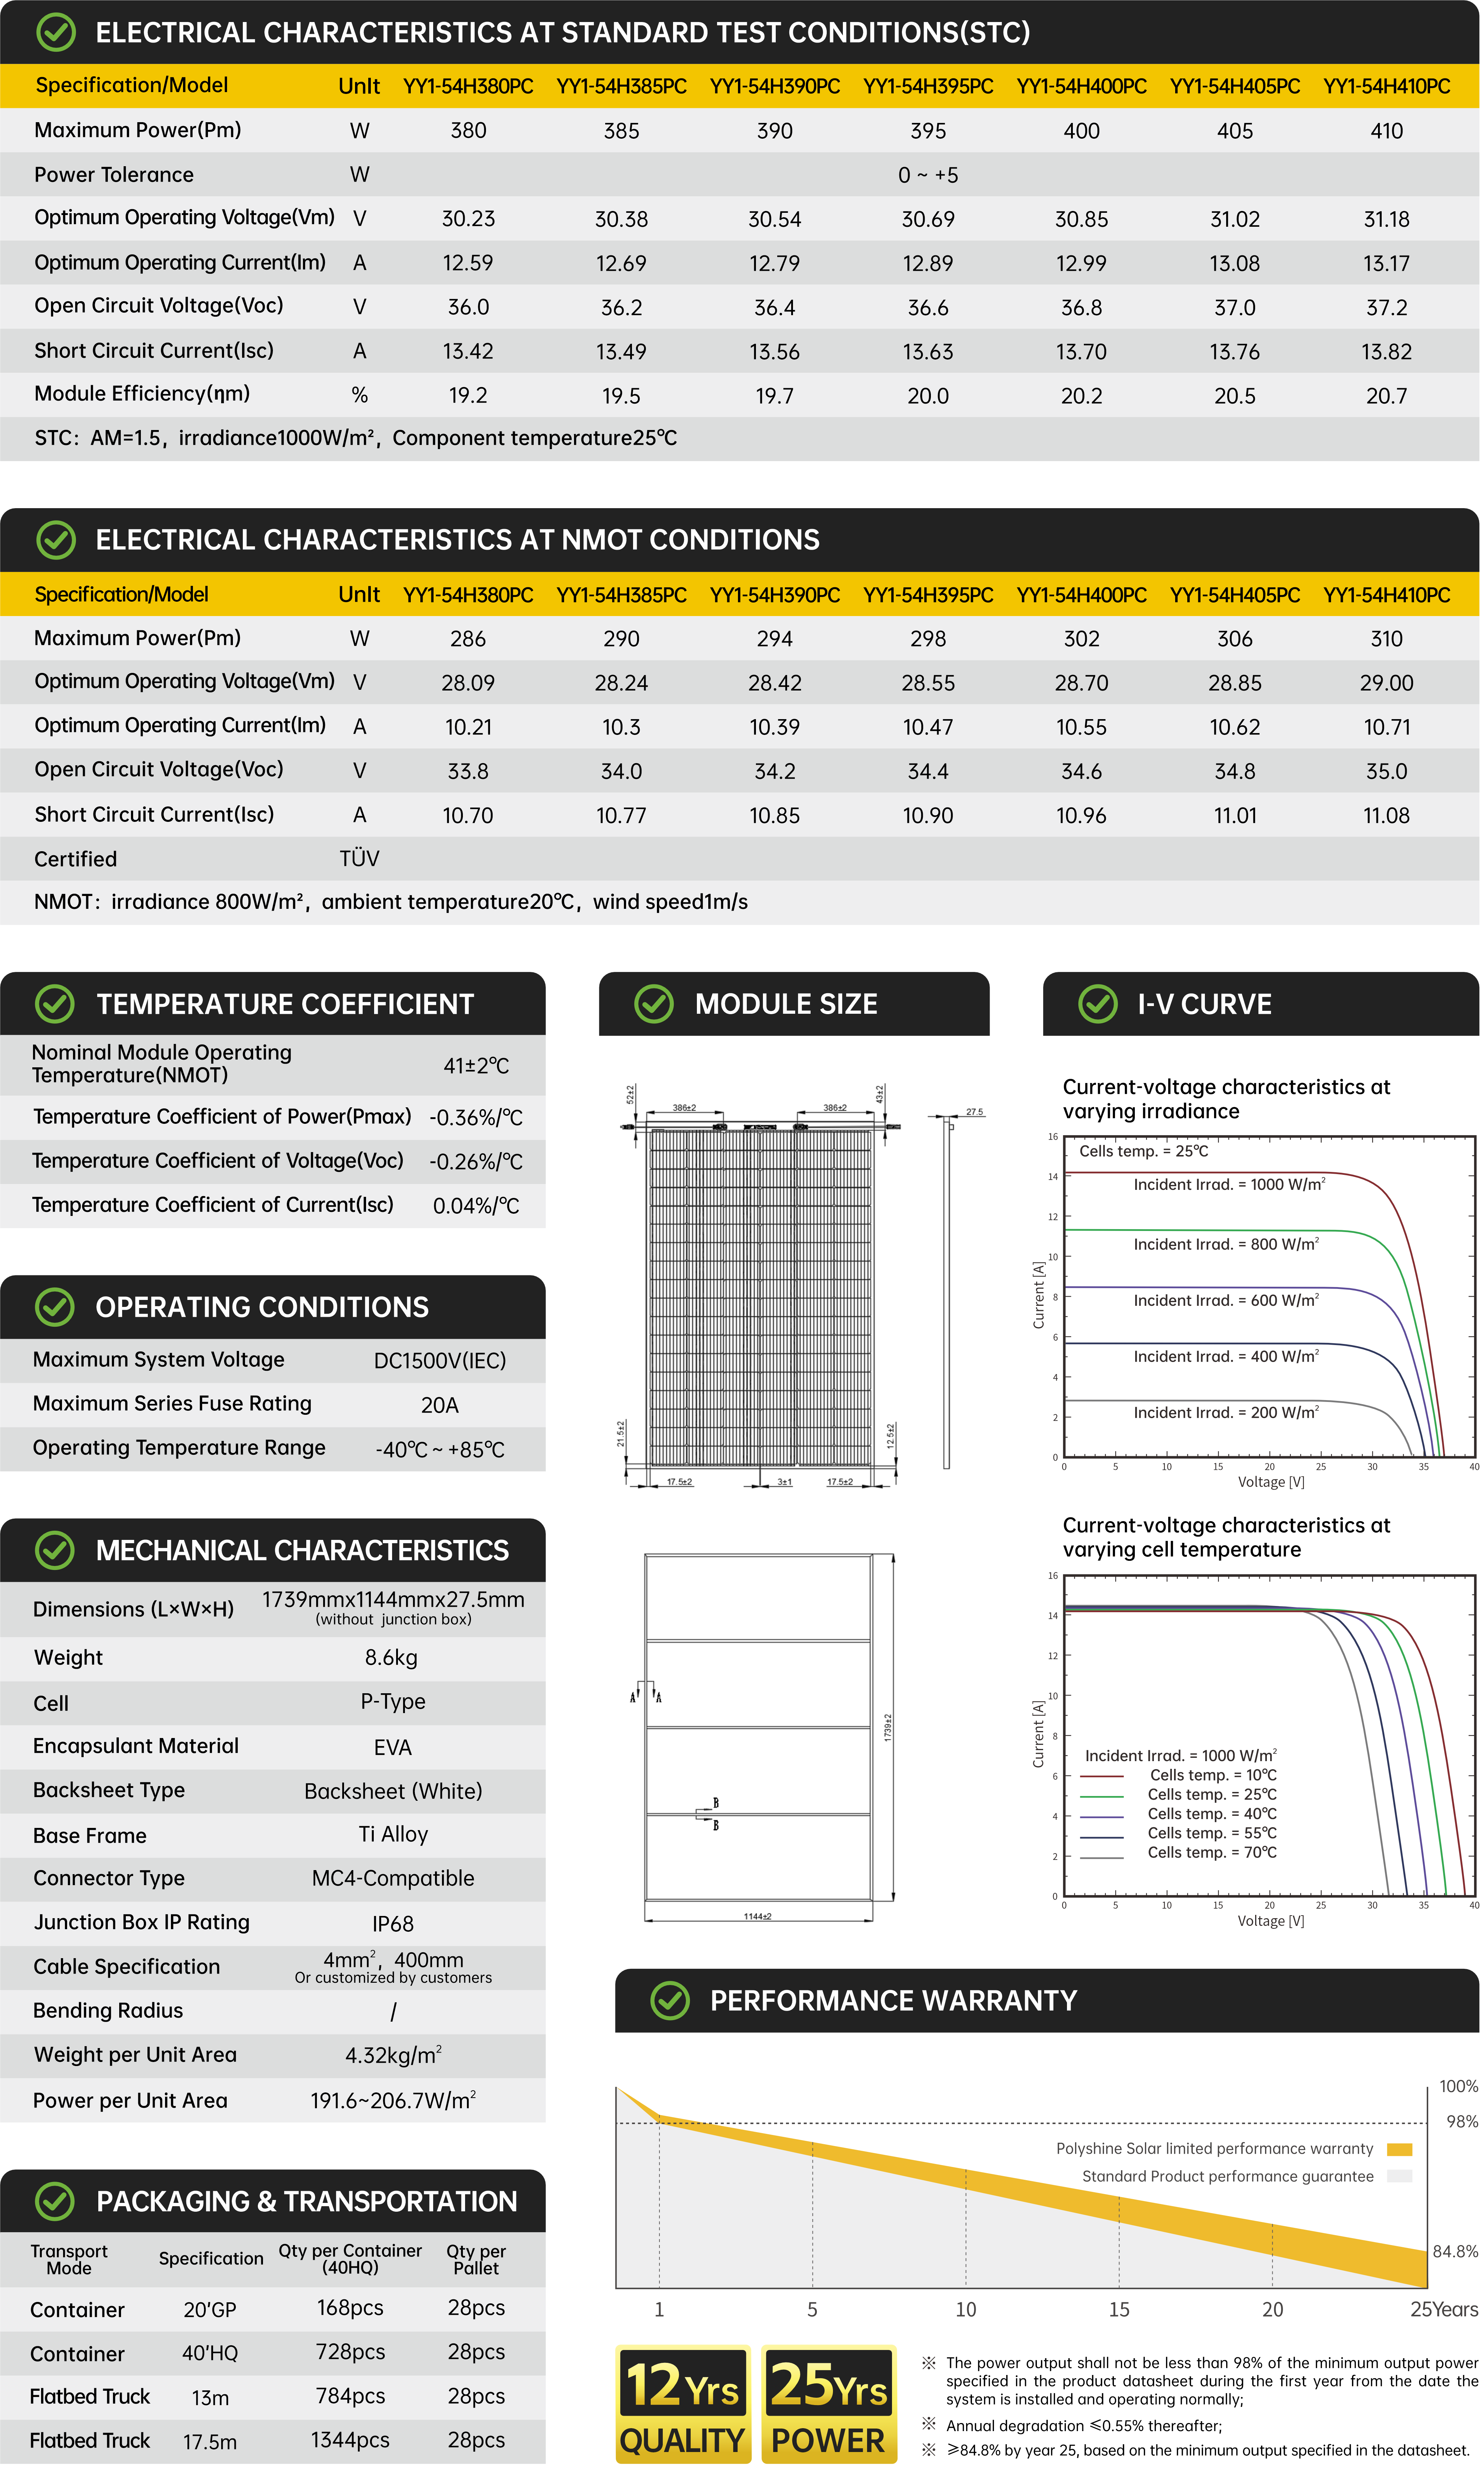Click the Module Efficiency row label
This screenshot has height=2481, width=1484.
[142, 394]
